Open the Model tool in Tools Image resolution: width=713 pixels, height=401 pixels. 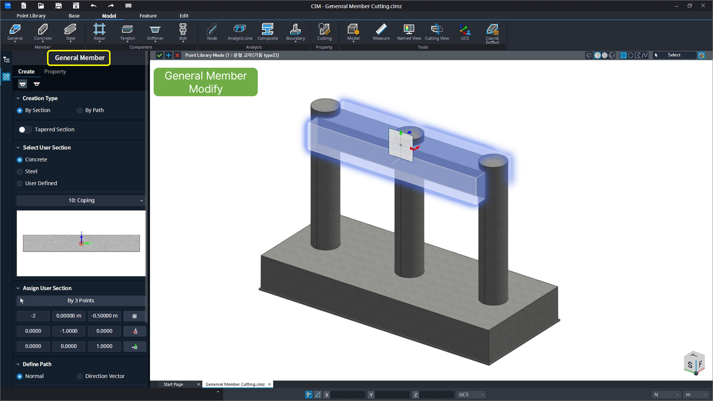(353, 32)
